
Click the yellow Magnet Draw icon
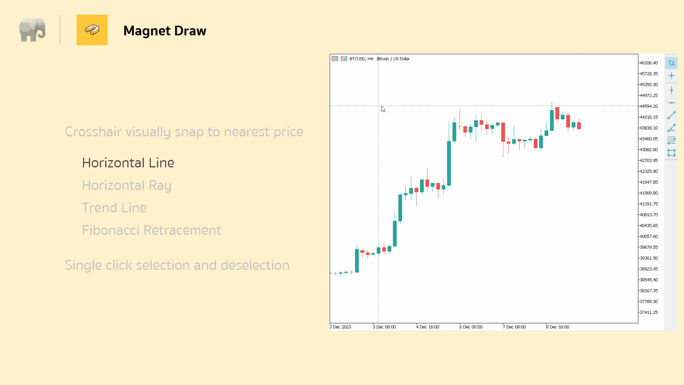(x=92, y=30)
